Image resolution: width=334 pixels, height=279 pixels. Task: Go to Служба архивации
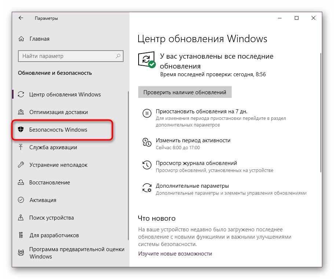coord(53,147)
